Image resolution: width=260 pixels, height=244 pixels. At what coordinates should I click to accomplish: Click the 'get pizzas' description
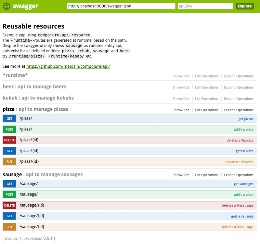246,119
